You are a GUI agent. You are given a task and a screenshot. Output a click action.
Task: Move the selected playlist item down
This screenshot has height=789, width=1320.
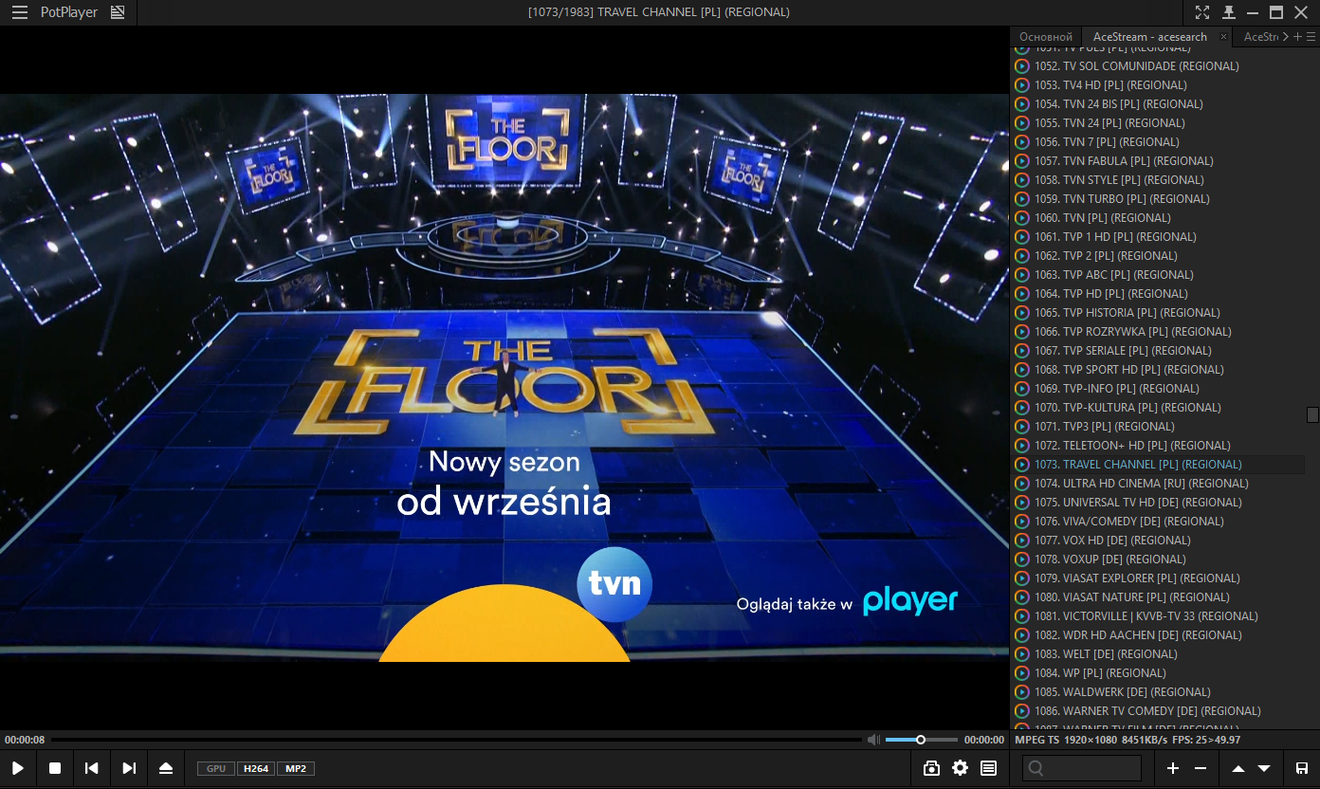[1264, 768]
